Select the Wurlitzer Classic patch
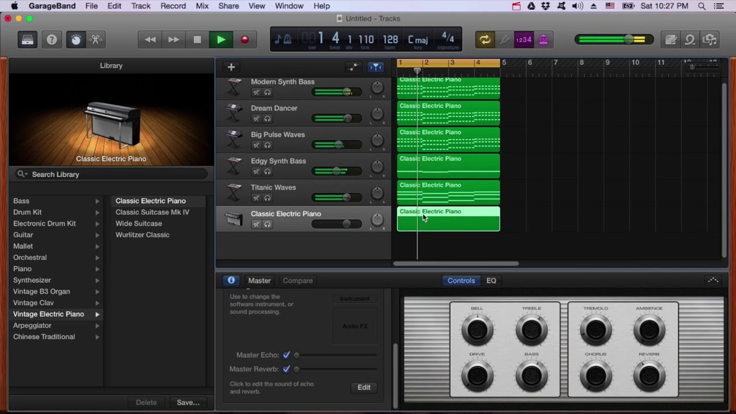The height and width of the screenshot is (414, 736). 143,235
